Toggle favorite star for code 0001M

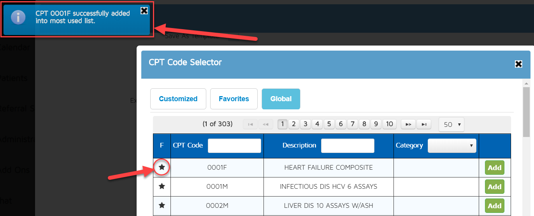pyautogui.click(x=162, y=186)
